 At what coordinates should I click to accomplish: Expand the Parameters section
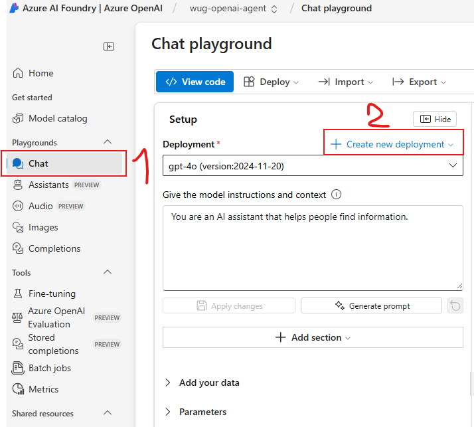(x=202, y=412)
